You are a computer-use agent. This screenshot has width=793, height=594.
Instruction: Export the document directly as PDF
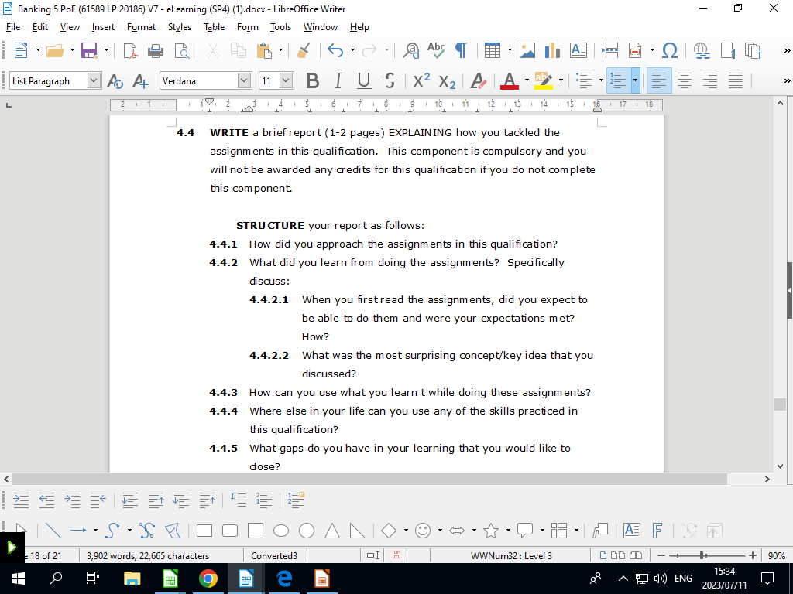tap(129, 50)
